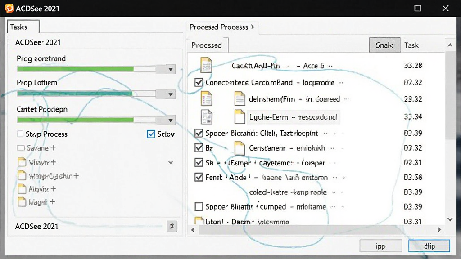Screen dimensions: 461x259
Task: Click the colored list document icon in the 'delnshem' row
Action: [x=206, y=98]
